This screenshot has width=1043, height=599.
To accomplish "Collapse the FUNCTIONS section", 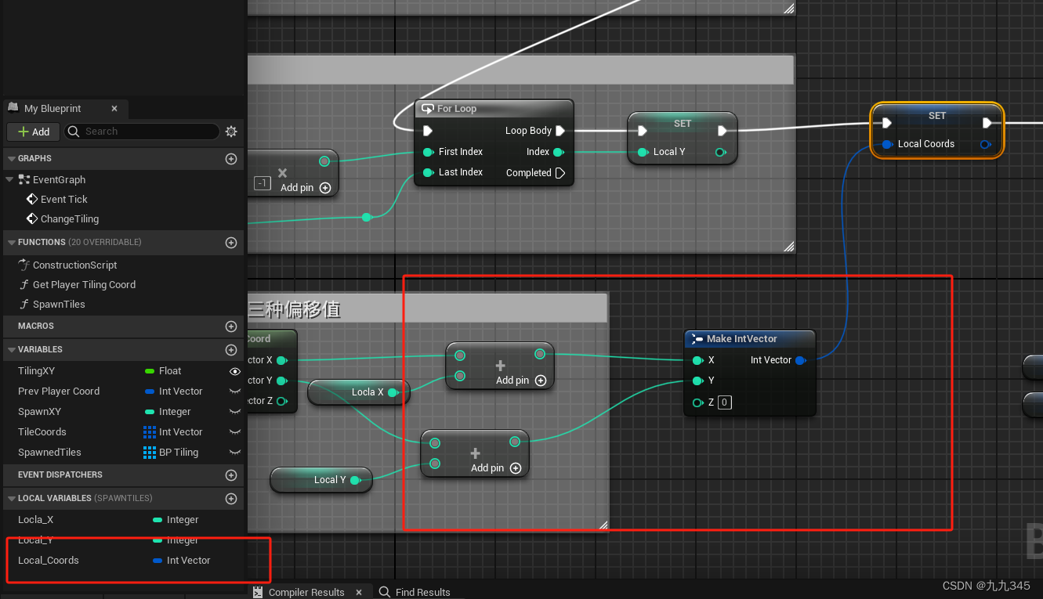I will (12, 242).
